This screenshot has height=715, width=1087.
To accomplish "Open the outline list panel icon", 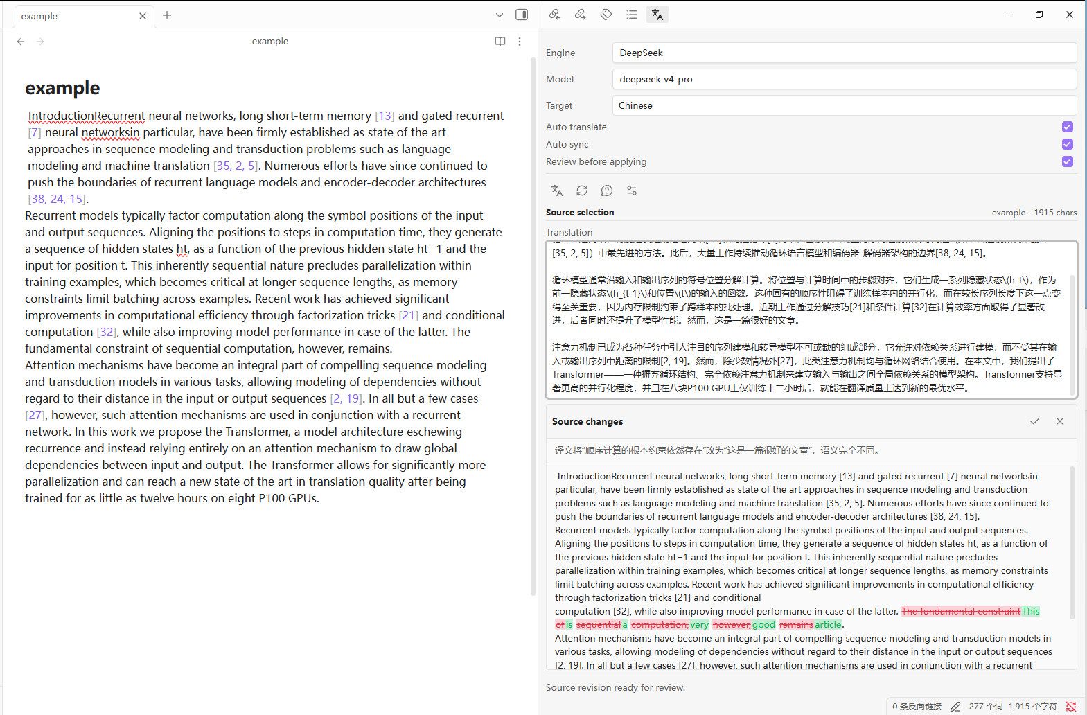I will 632,15.
